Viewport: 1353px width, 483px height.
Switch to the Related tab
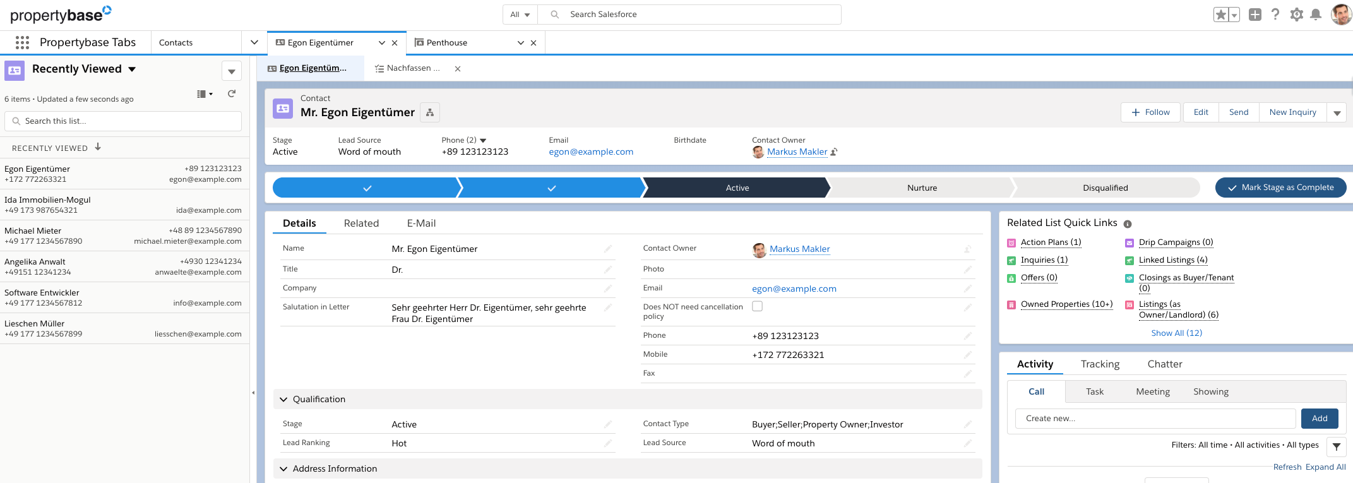click(x=361, y=224)
